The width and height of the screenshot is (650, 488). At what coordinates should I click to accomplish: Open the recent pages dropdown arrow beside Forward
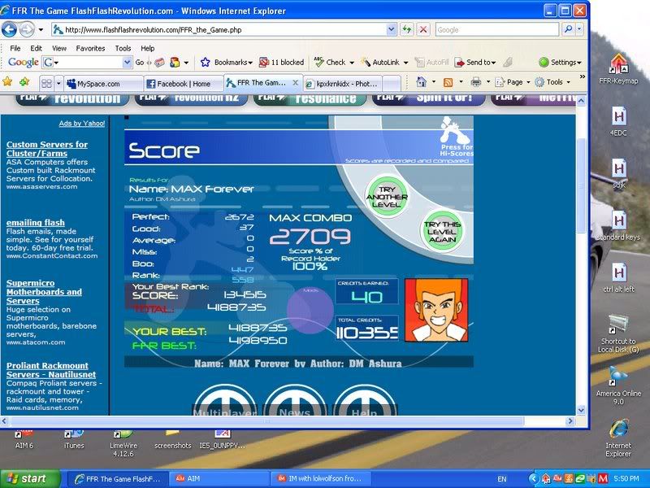[x=41, y=30]
